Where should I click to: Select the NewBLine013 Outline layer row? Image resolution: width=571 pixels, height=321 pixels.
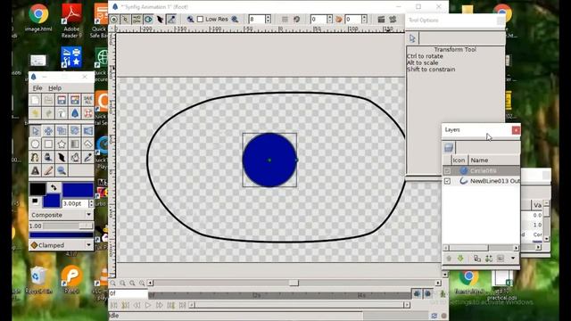[x=481, y=181]
